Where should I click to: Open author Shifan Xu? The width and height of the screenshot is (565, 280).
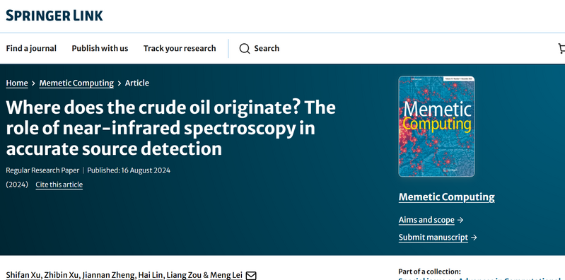(x=23, y=275)
